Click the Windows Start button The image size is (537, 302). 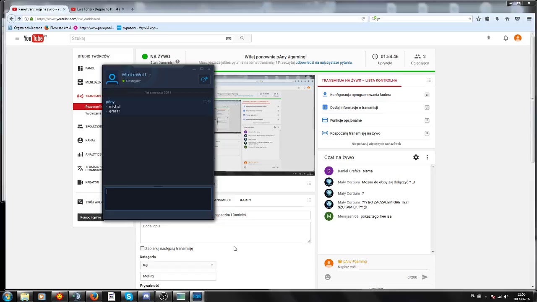7,297
